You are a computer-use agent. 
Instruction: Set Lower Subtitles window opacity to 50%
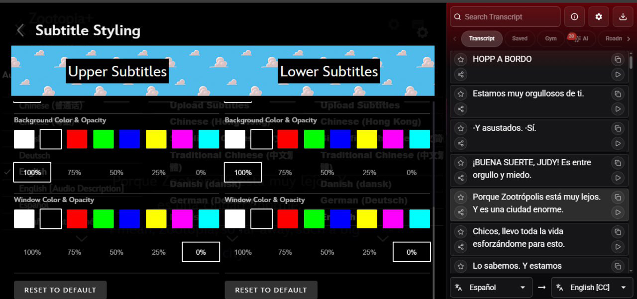327,252
